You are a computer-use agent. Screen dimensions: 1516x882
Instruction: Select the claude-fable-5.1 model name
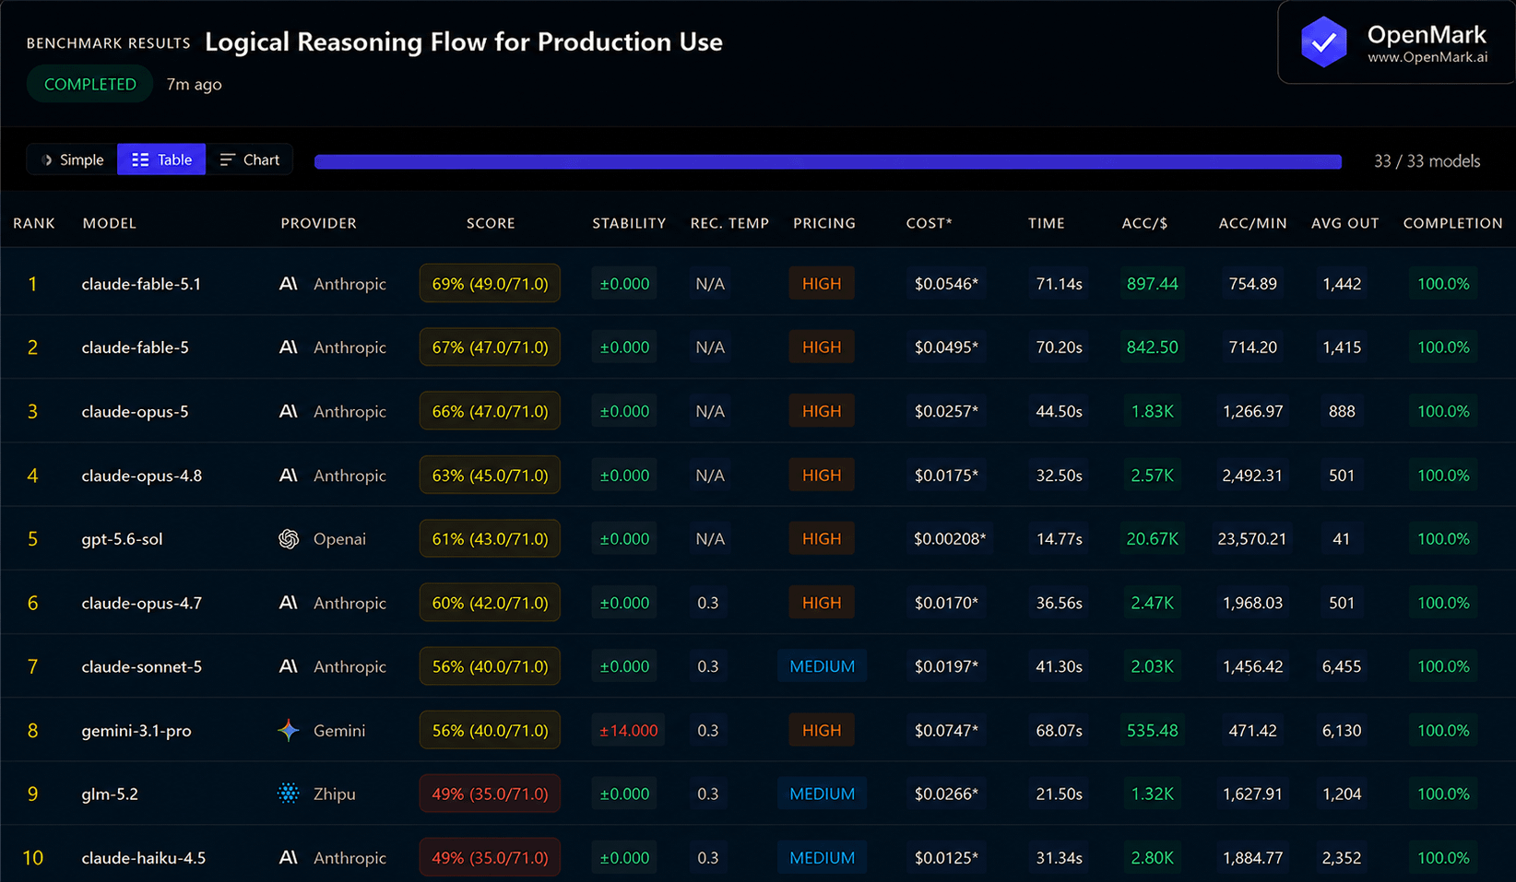[141, 284]
